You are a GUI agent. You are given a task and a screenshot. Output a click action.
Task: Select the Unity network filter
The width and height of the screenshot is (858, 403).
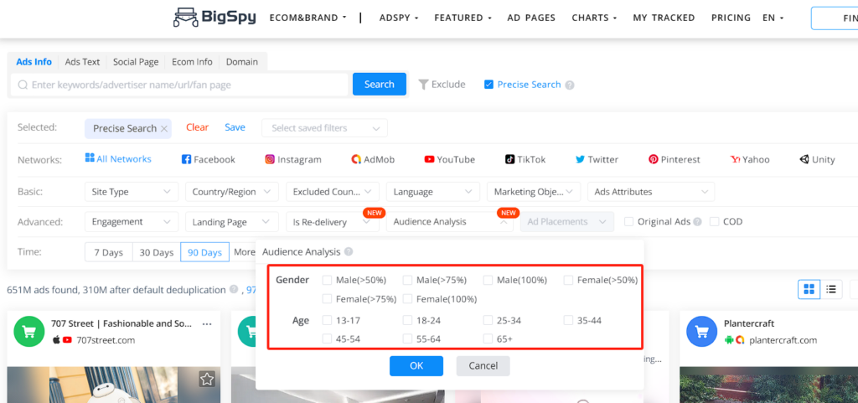tap(817, 160)
